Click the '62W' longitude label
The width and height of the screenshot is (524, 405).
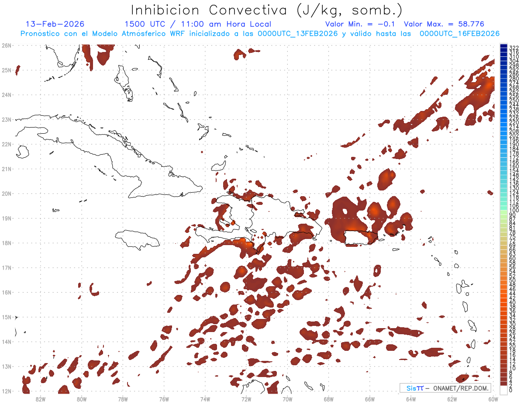(452, 399)
